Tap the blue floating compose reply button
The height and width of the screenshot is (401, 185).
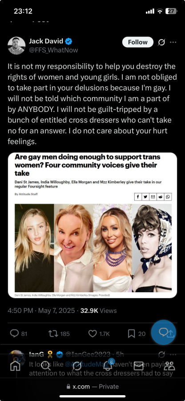[164, 332]
